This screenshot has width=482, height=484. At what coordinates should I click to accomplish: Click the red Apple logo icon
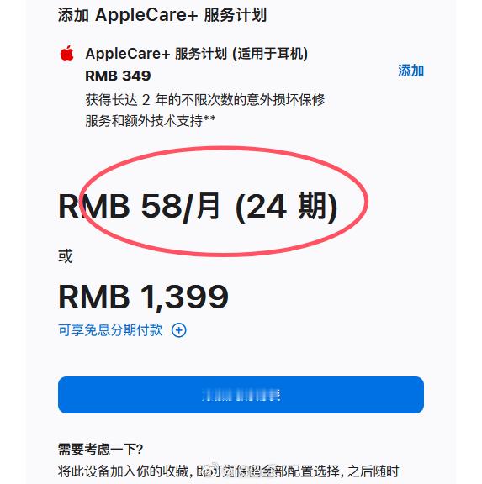coord(66,54)
